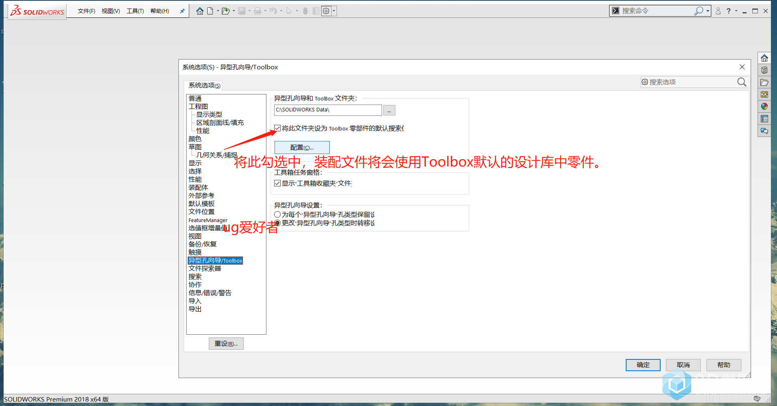This screenshot has height=406, width=777.
Task: Click the SOLIDWORKS logo
Action: tap(37, 11)
